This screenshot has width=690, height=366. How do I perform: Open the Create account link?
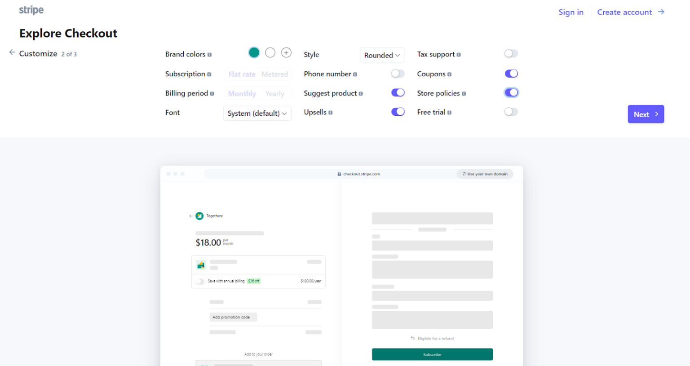click(625, 12)
